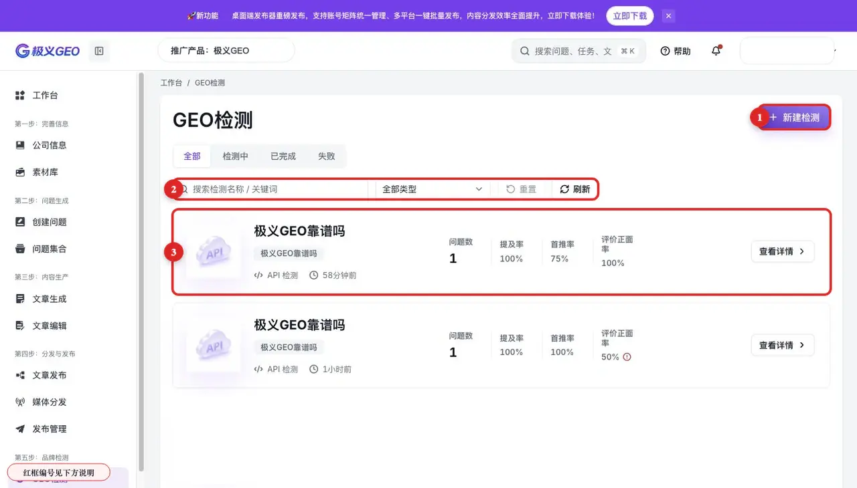
Task: Collapse the sidebar with the panel icon
Action: coord(99,51)
